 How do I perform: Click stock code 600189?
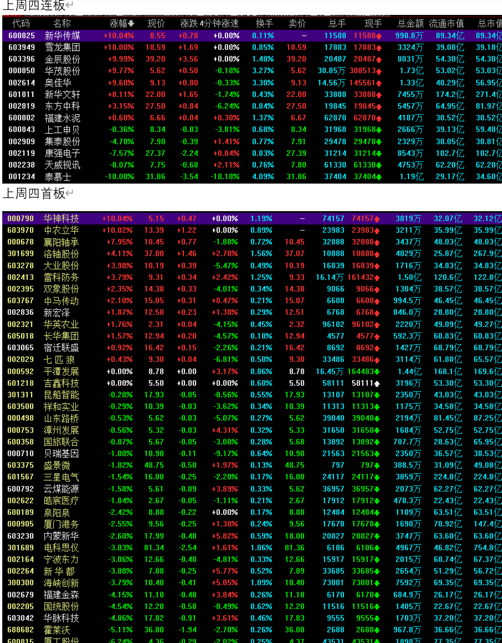(x=20, y=512)
